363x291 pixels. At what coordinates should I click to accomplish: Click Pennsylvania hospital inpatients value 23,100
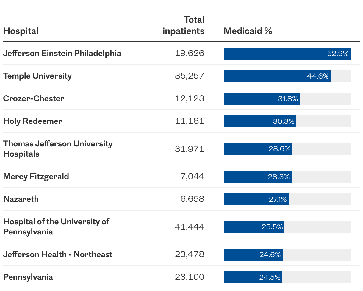click(x=190, y=277)
